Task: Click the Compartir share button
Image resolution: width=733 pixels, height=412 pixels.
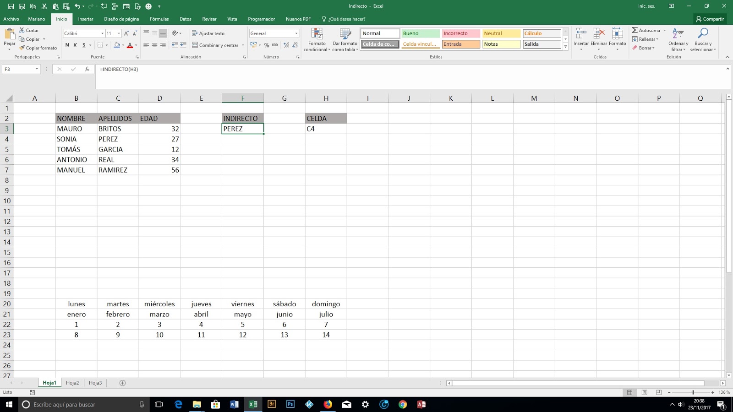Action: pos(710,19)
